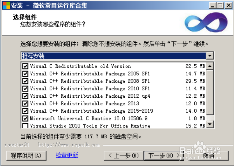Uncheck Microsoft Universal C Runtime 10.0.10586.9
The image size is (234, 166).
tap(25, 118)
